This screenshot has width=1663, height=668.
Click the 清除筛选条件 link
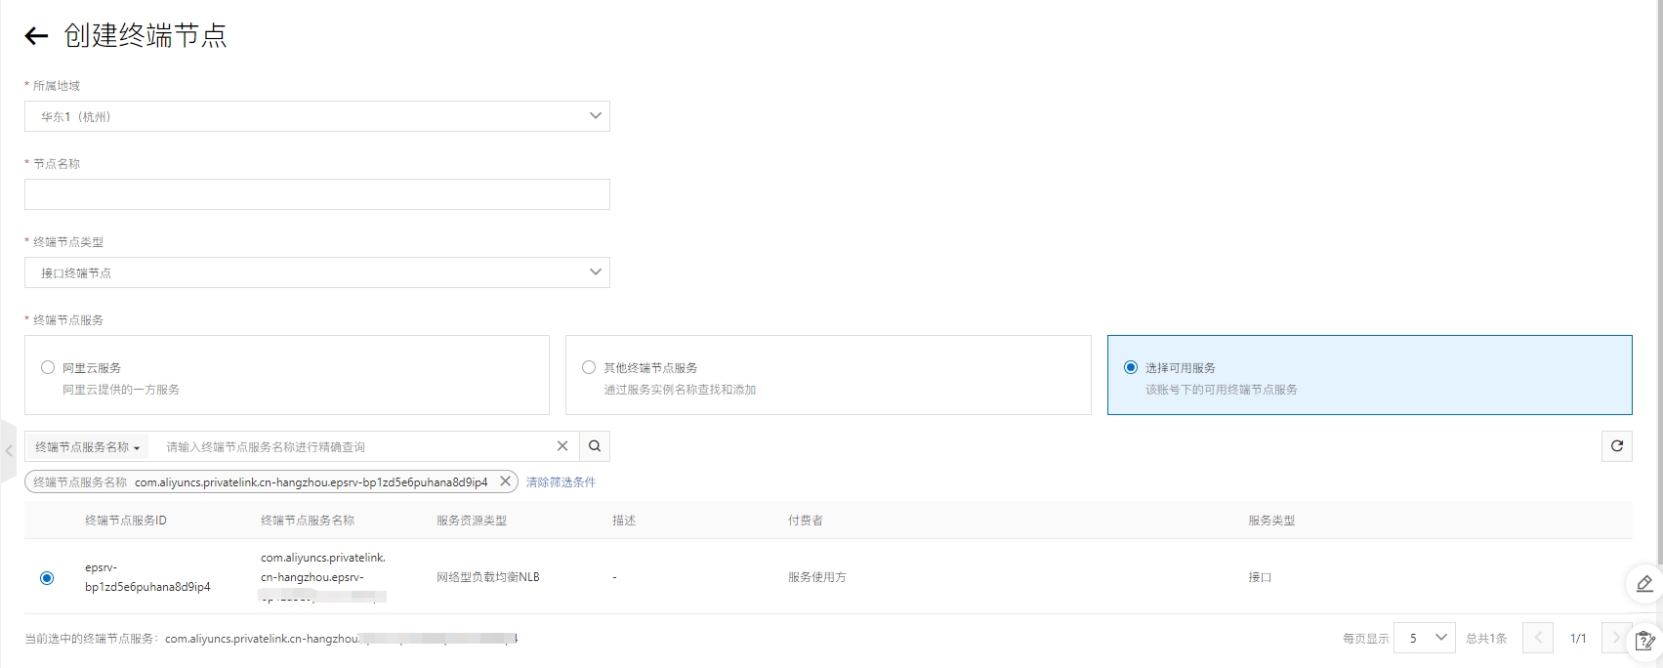point(561,482)
